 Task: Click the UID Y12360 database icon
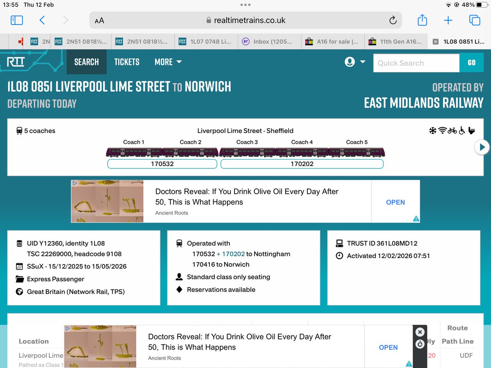coord(19,243)
